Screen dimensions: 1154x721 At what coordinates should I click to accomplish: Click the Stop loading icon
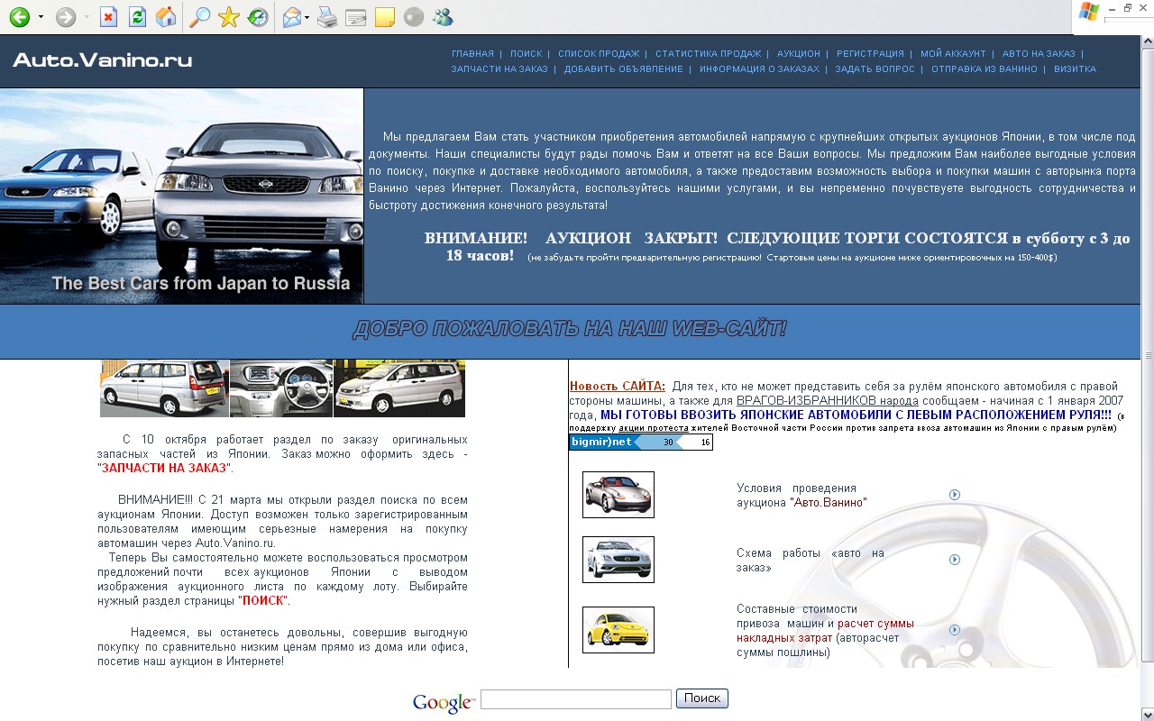tap(108, 15)
